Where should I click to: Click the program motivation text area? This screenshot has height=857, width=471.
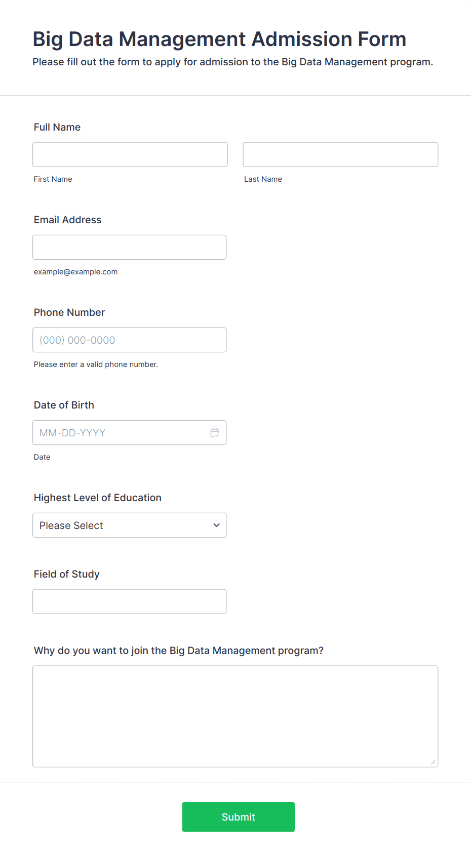tap(235, 716)
